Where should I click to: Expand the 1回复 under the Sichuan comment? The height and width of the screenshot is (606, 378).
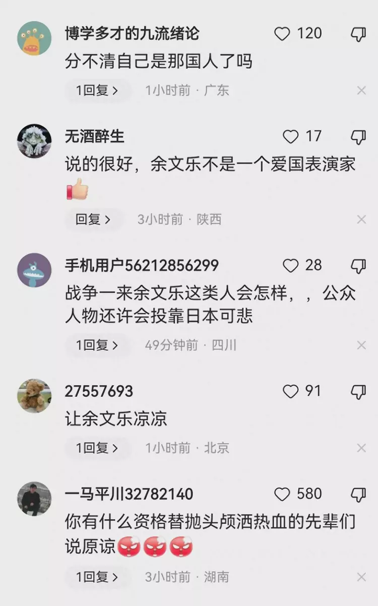pyautogui.click(x=98, y=345)
